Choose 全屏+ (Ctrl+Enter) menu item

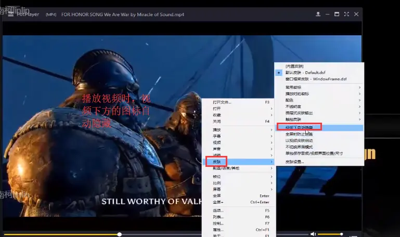tap(238, 202)
